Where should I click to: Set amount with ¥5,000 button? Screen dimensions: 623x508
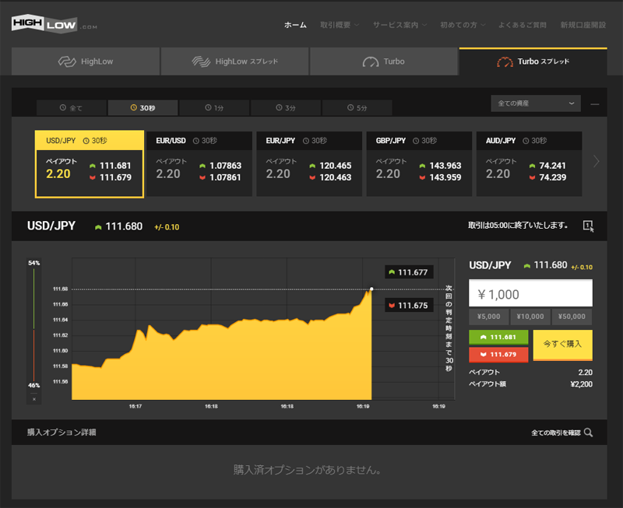[x=489, y=317]
